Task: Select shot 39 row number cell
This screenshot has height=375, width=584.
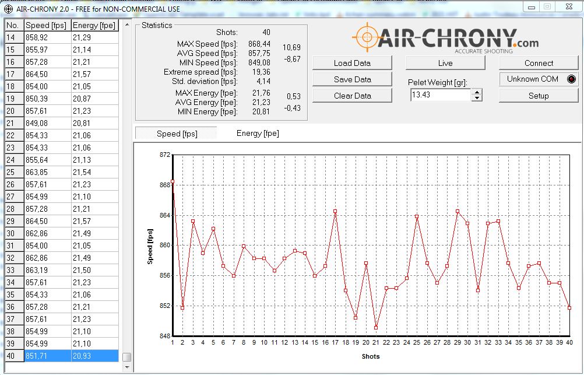Action: [x=14, y=344]
